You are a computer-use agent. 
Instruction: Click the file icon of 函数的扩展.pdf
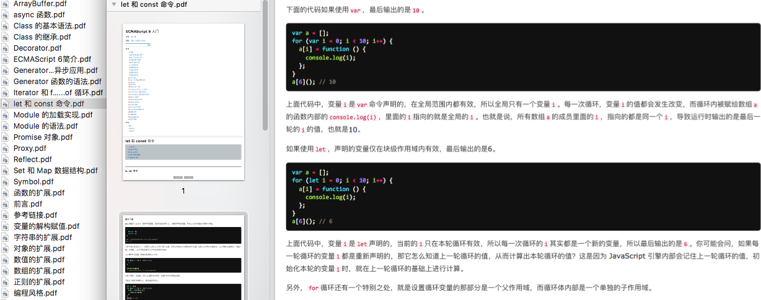pyautogui.click(x=6, y=192)
